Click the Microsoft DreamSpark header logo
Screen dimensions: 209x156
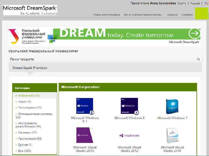point(30,10)
